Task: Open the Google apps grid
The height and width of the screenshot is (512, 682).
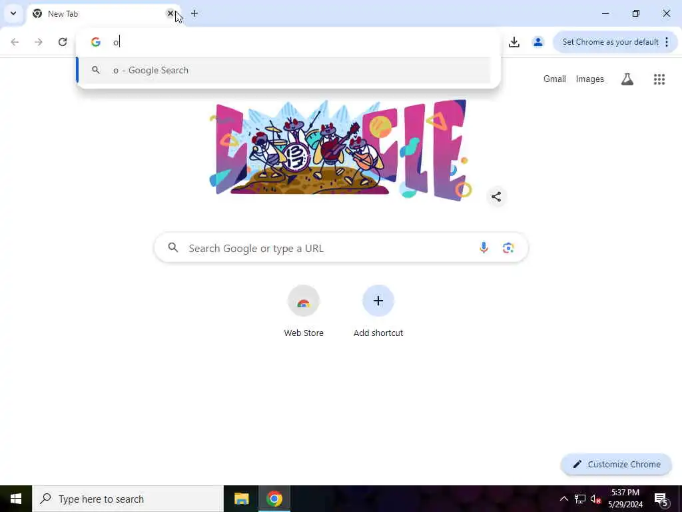Action: coord(659,79)
